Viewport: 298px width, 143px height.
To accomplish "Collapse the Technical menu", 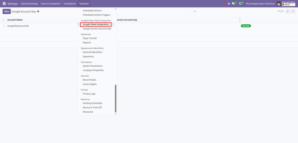I will [x=84, y=3].
